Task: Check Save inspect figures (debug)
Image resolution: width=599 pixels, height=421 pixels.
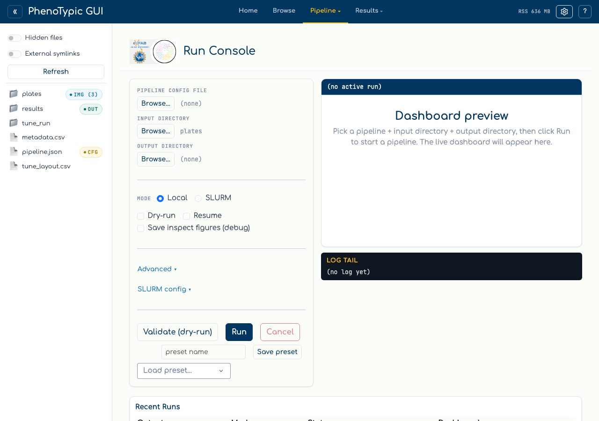Action: [140, 228]
